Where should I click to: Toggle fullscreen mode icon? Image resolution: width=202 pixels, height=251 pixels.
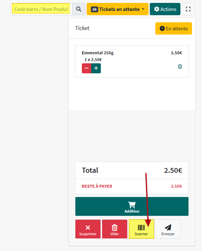pos(188,9)
